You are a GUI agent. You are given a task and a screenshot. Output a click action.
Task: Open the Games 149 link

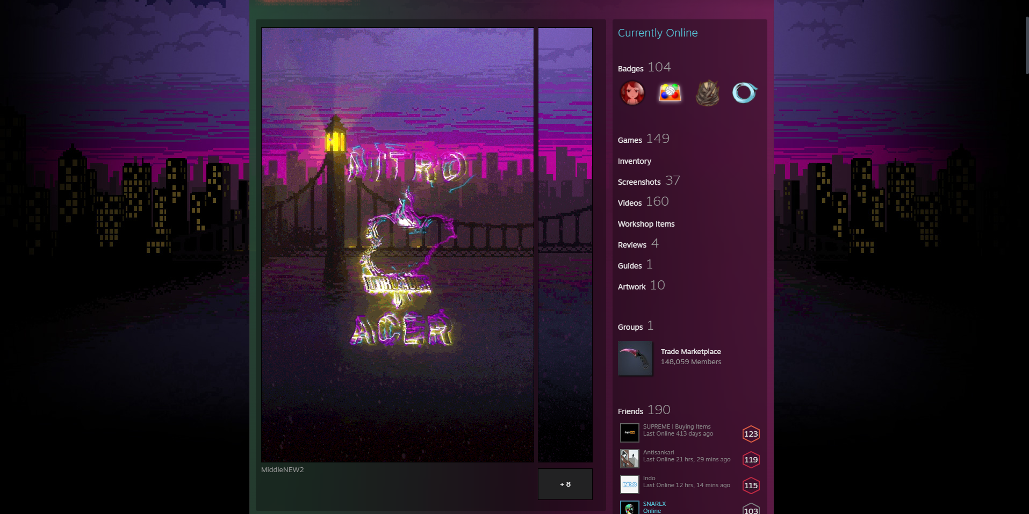pyautogui.click(x=644, y=139)
